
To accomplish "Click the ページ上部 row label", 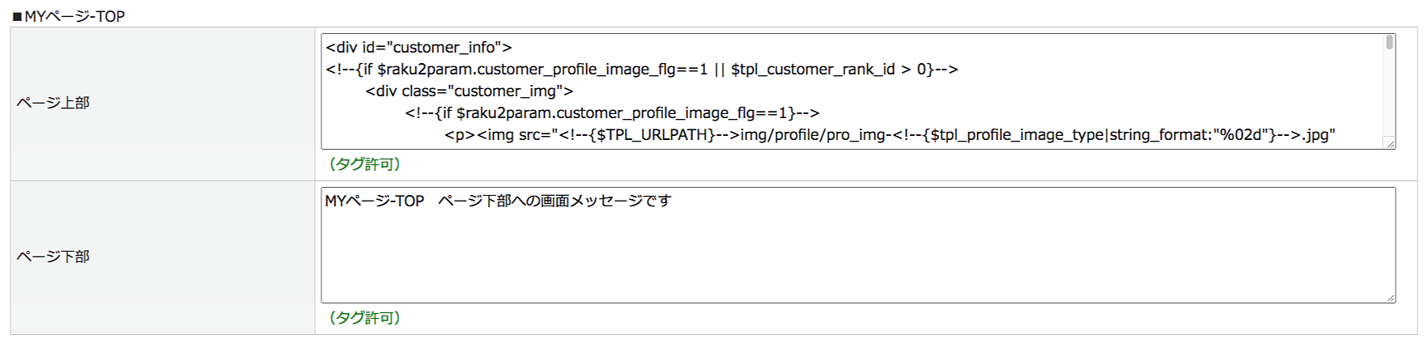I will click(53, 103).
